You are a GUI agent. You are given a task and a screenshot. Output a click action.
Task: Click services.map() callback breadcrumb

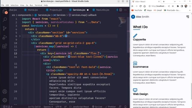coord(84,15)
